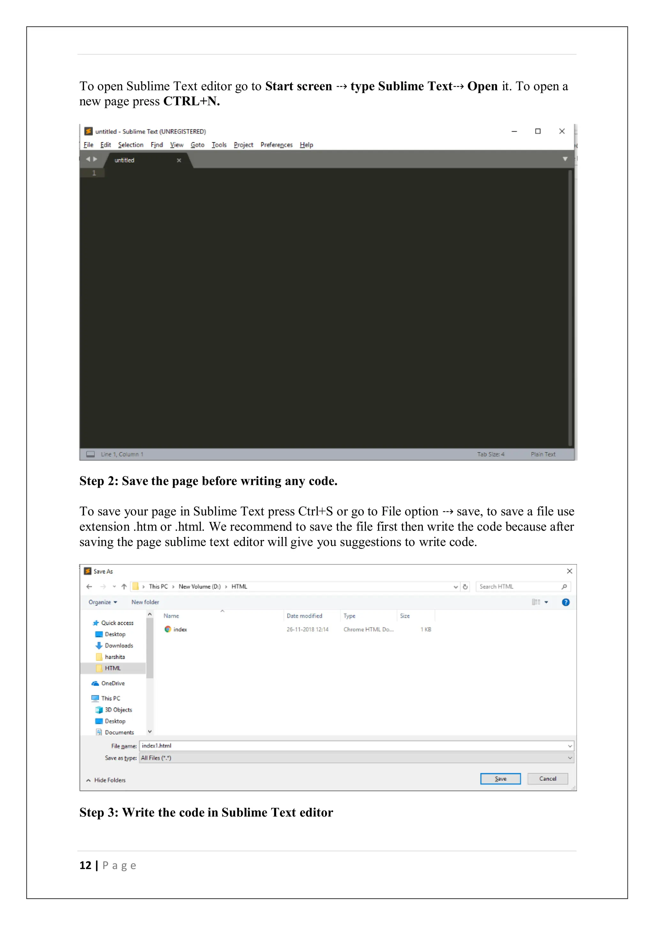The height and width of the screenshot is (925, 654).
Task: Click the Cancel button
Action: [x=548, y=779]
